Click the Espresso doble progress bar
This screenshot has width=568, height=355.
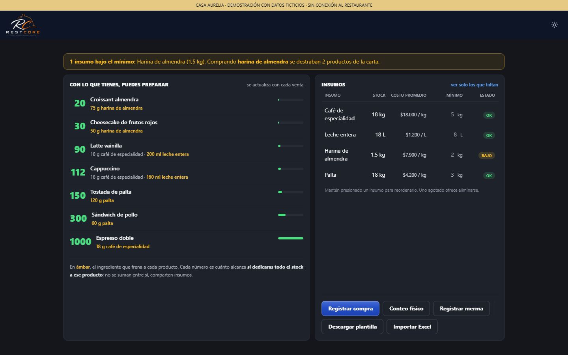pos(291,238)
